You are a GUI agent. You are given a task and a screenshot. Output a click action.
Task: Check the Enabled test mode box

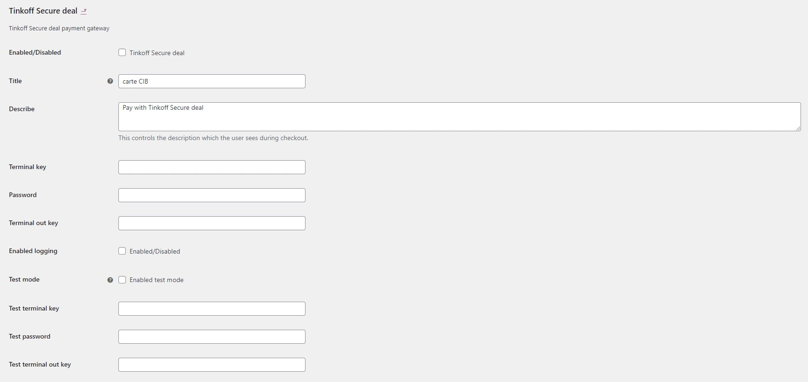(x=122, y=280)
